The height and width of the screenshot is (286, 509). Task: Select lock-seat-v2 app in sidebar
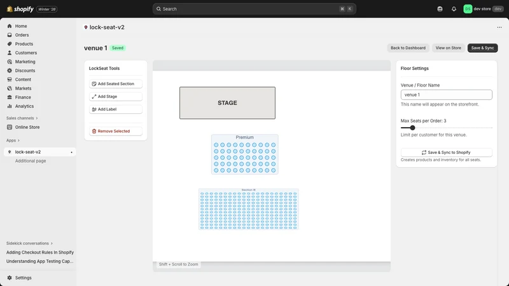pyautogui.click(x=39, y=152)
